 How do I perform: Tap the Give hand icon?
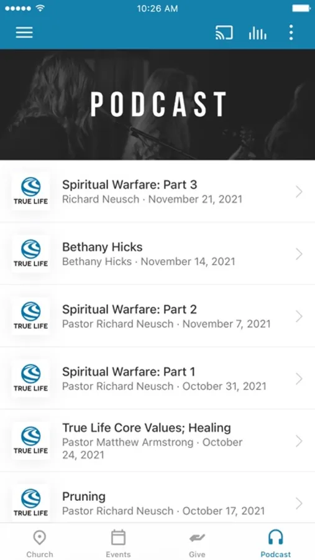point(197,538)
